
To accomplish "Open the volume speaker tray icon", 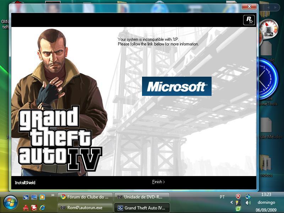I will [x=248, y=203].
